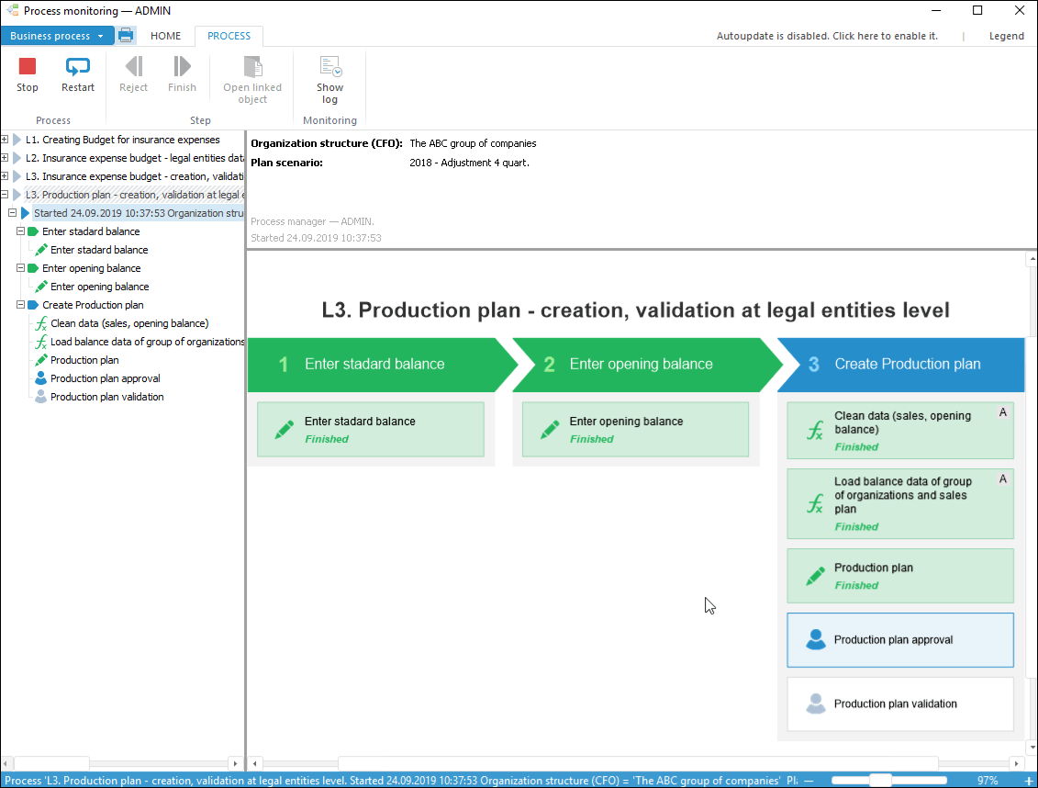Restart the process
This screenshot has width=1038, height=788.
[77, 74]
